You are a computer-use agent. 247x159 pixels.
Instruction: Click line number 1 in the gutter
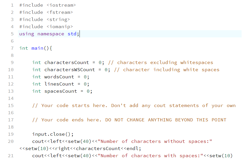pos(12,5)
